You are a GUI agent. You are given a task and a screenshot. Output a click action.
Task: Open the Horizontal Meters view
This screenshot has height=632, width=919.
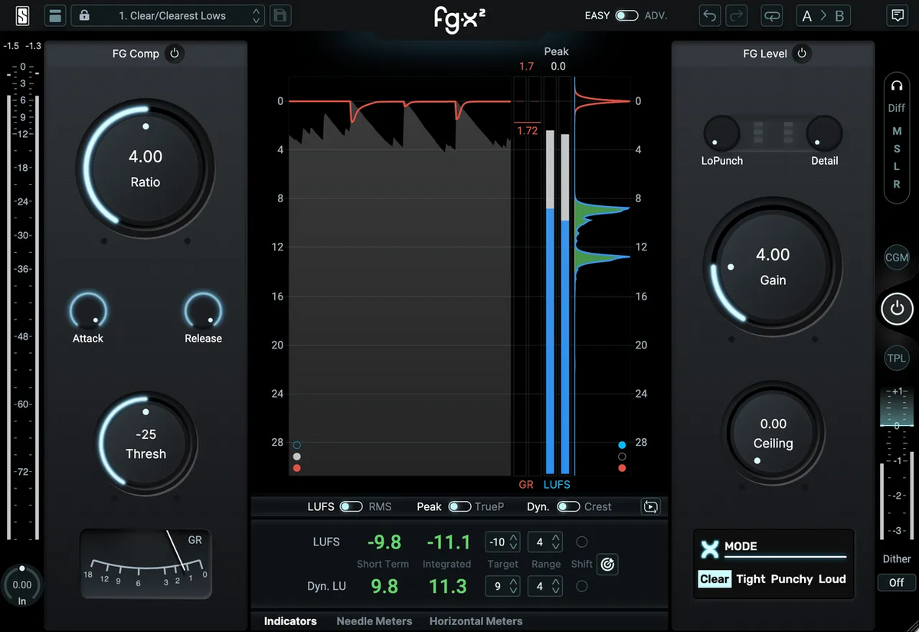coord(476,621)
